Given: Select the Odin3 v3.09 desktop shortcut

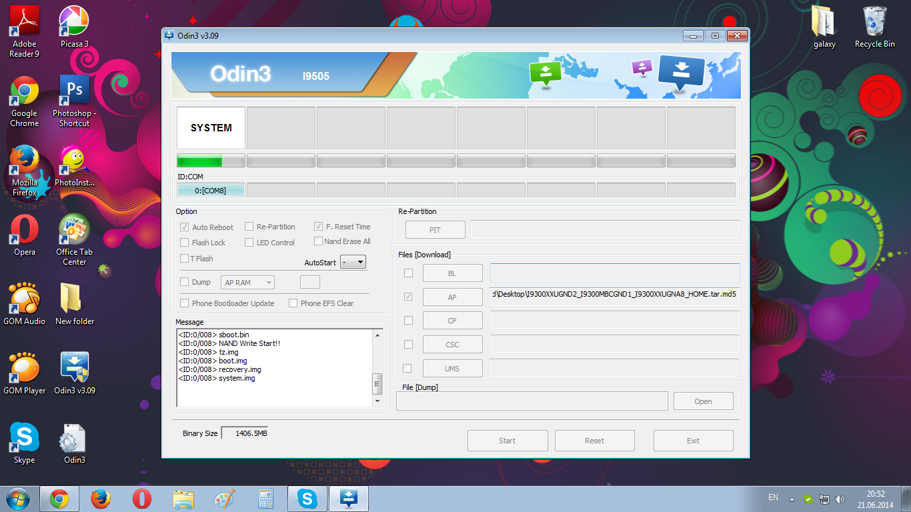Looking at the screenshot, I should pos(75,374).
